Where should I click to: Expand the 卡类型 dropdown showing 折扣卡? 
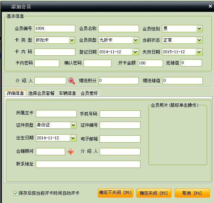pos(72,40)
